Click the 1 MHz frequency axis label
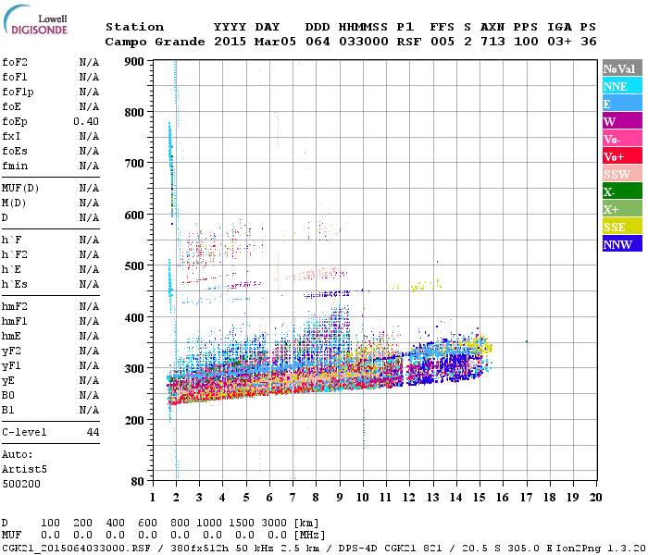This screenshot has height=555, width=648. pyautogui.click(x=153, y=498)
